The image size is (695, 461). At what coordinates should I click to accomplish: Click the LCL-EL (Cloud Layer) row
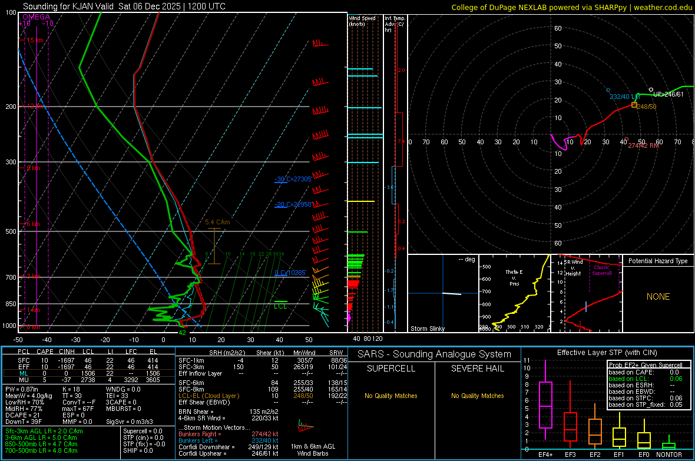(263, 396)
